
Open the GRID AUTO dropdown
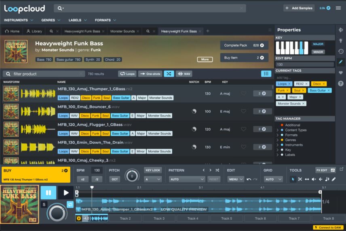point(273,179)
